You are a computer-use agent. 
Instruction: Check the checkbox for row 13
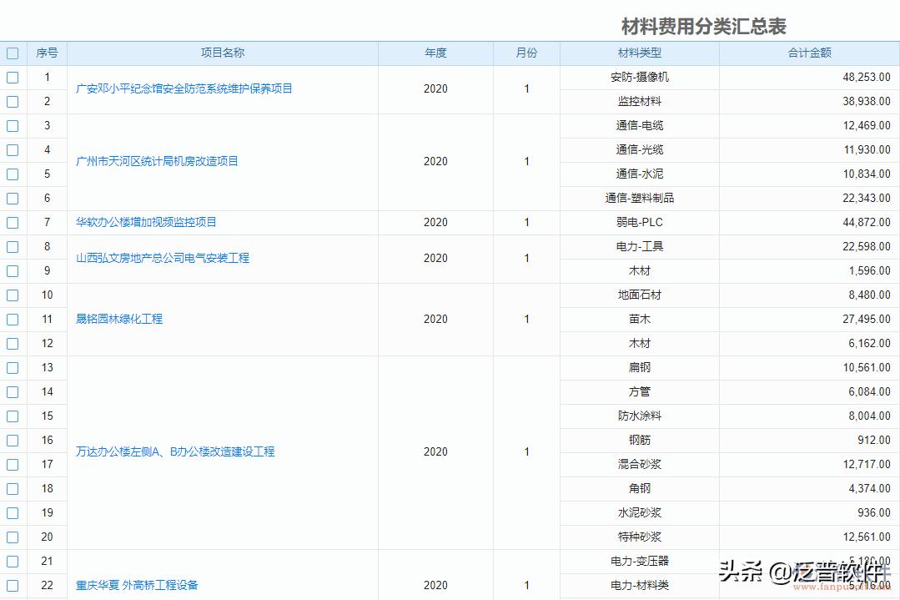(x=13, y=367)
